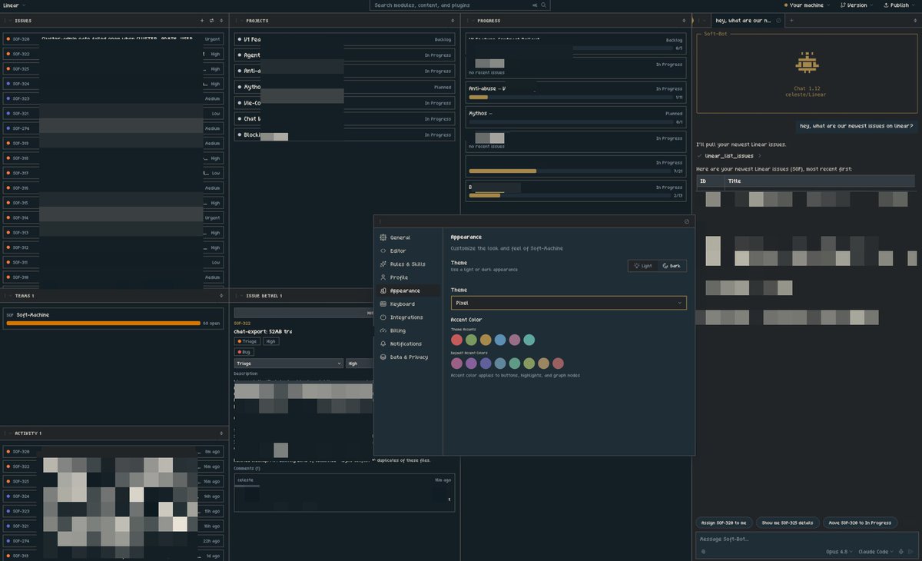Open the Triage status dropdown in issue detail

288,363
